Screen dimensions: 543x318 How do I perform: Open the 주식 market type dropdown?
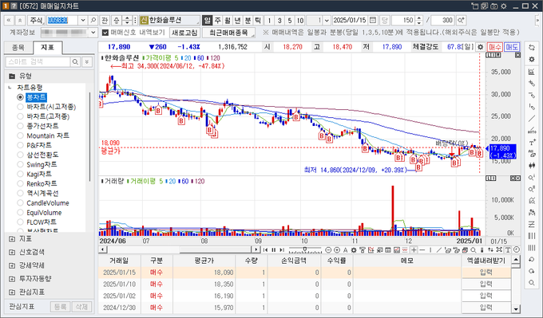[x=36, y=21]
